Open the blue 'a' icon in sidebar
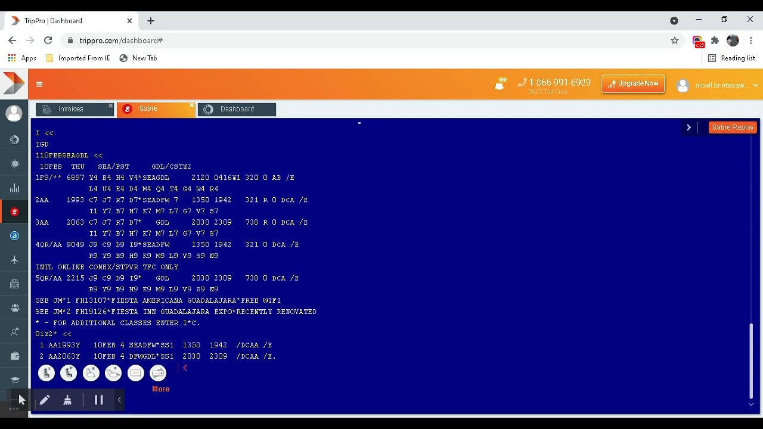763x429 pixels. 14,236
